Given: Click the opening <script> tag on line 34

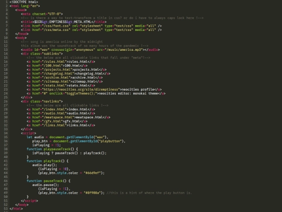Looking at the screenshot, I should pos(28,133).
